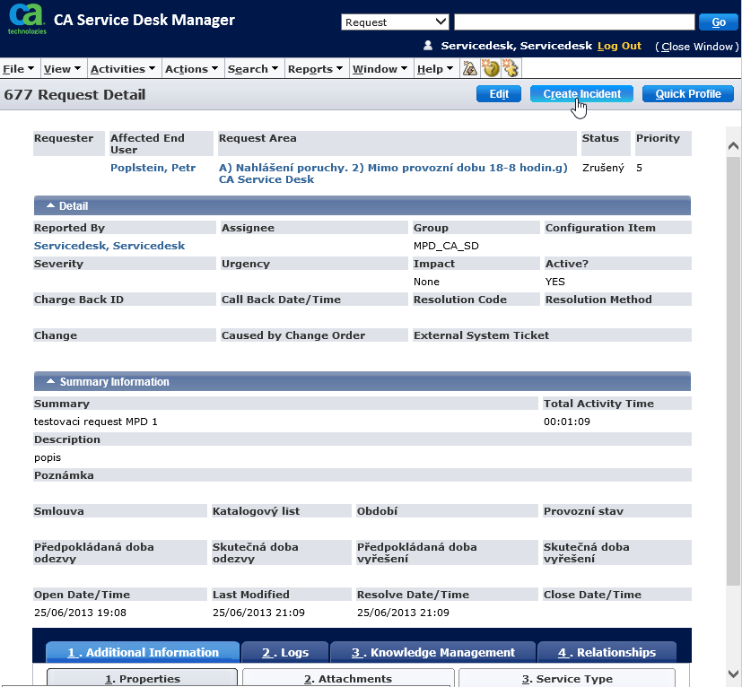This screenshot has width=742, height=687.
Task: Click the scrollbar up arrow
Action: pos(733,145)
